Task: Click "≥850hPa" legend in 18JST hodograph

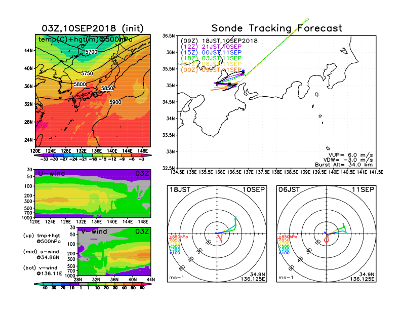Action: (x=178, y=237)
